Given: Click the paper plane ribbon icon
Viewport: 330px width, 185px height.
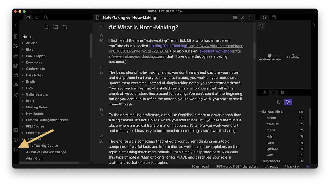Looking at the screenshot, I should tap(16, 95).
